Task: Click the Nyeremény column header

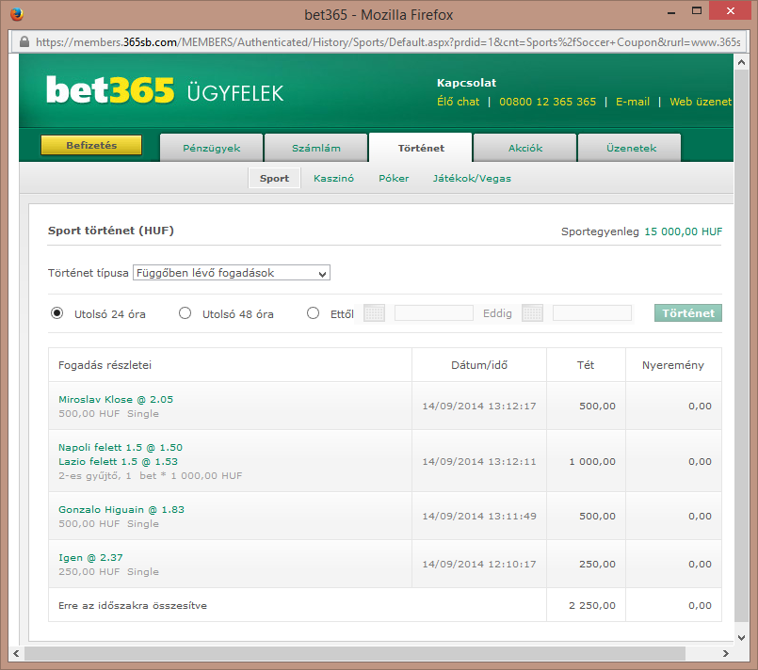Action: 673,365
